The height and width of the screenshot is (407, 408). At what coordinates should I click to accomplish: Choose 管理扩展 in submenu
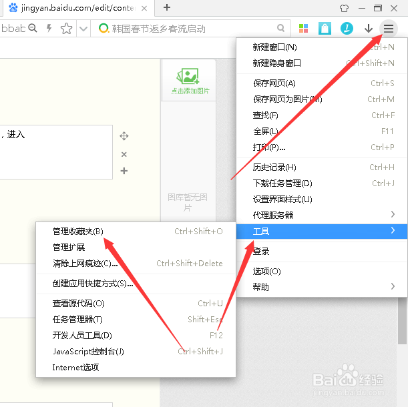136,248
